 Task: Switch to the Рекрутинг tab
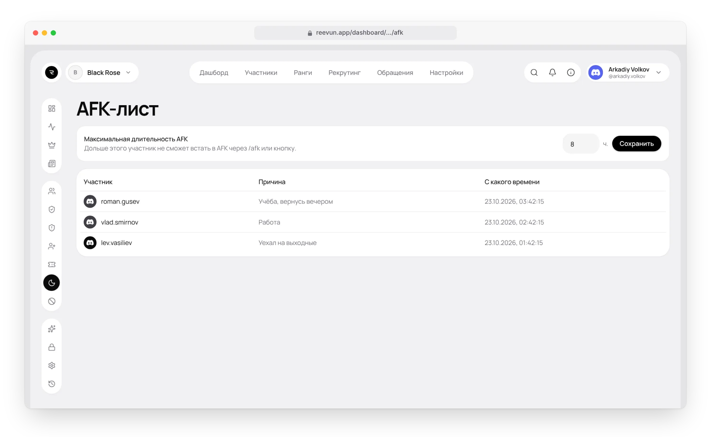pyautogui.click(x=344, y=73)
